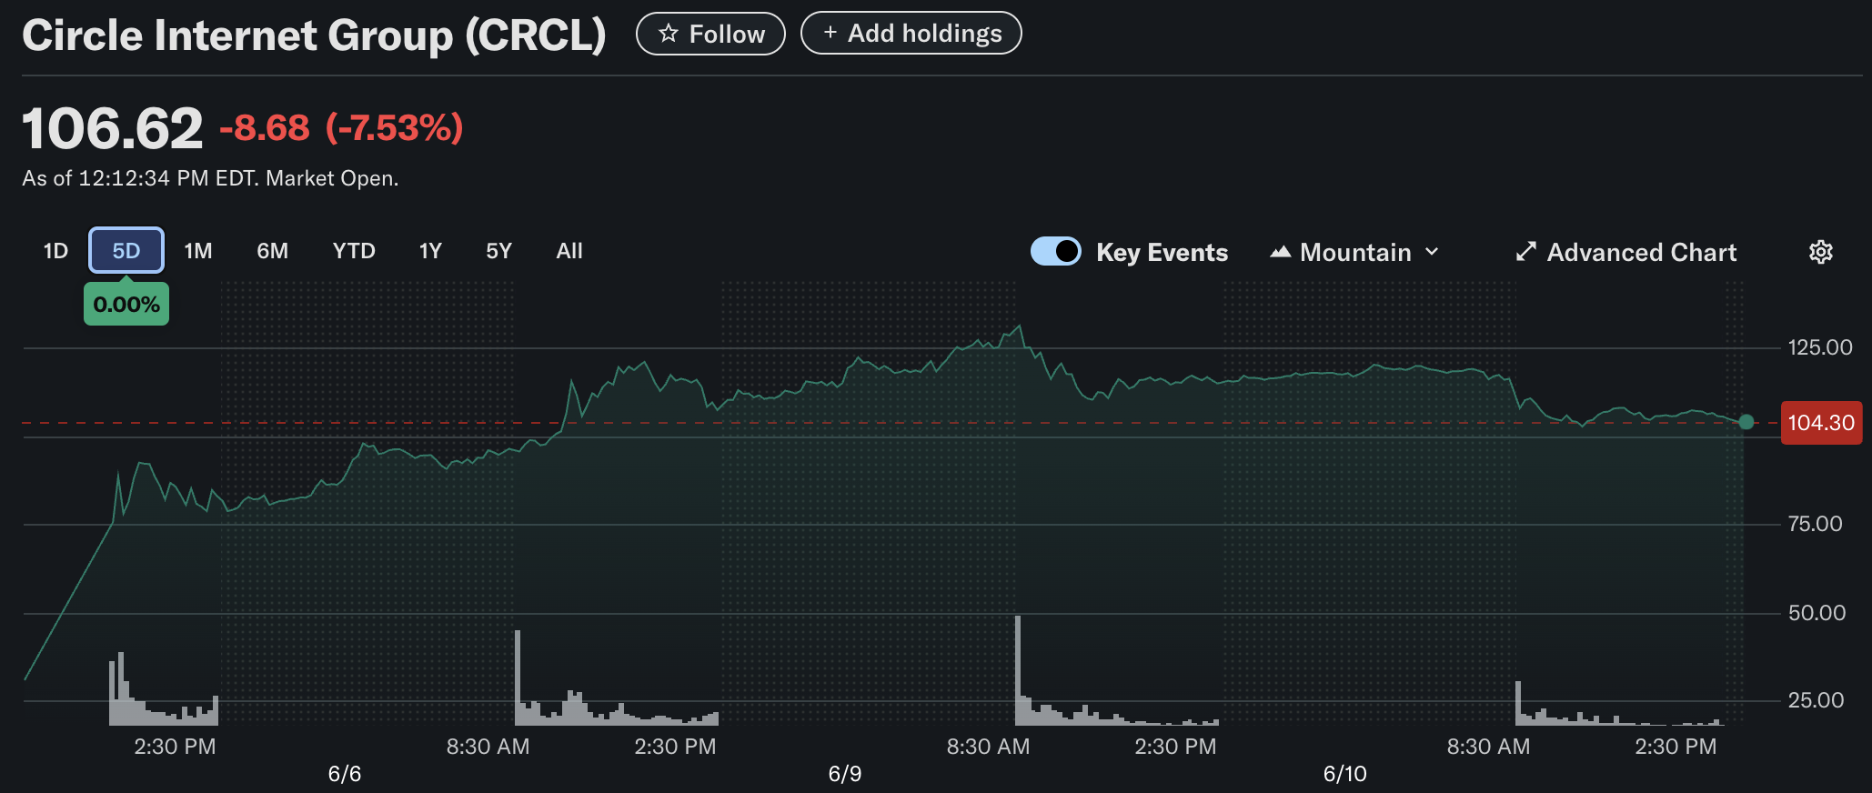
Task: Click the 6/6 date label
Action: click(345, 774)
